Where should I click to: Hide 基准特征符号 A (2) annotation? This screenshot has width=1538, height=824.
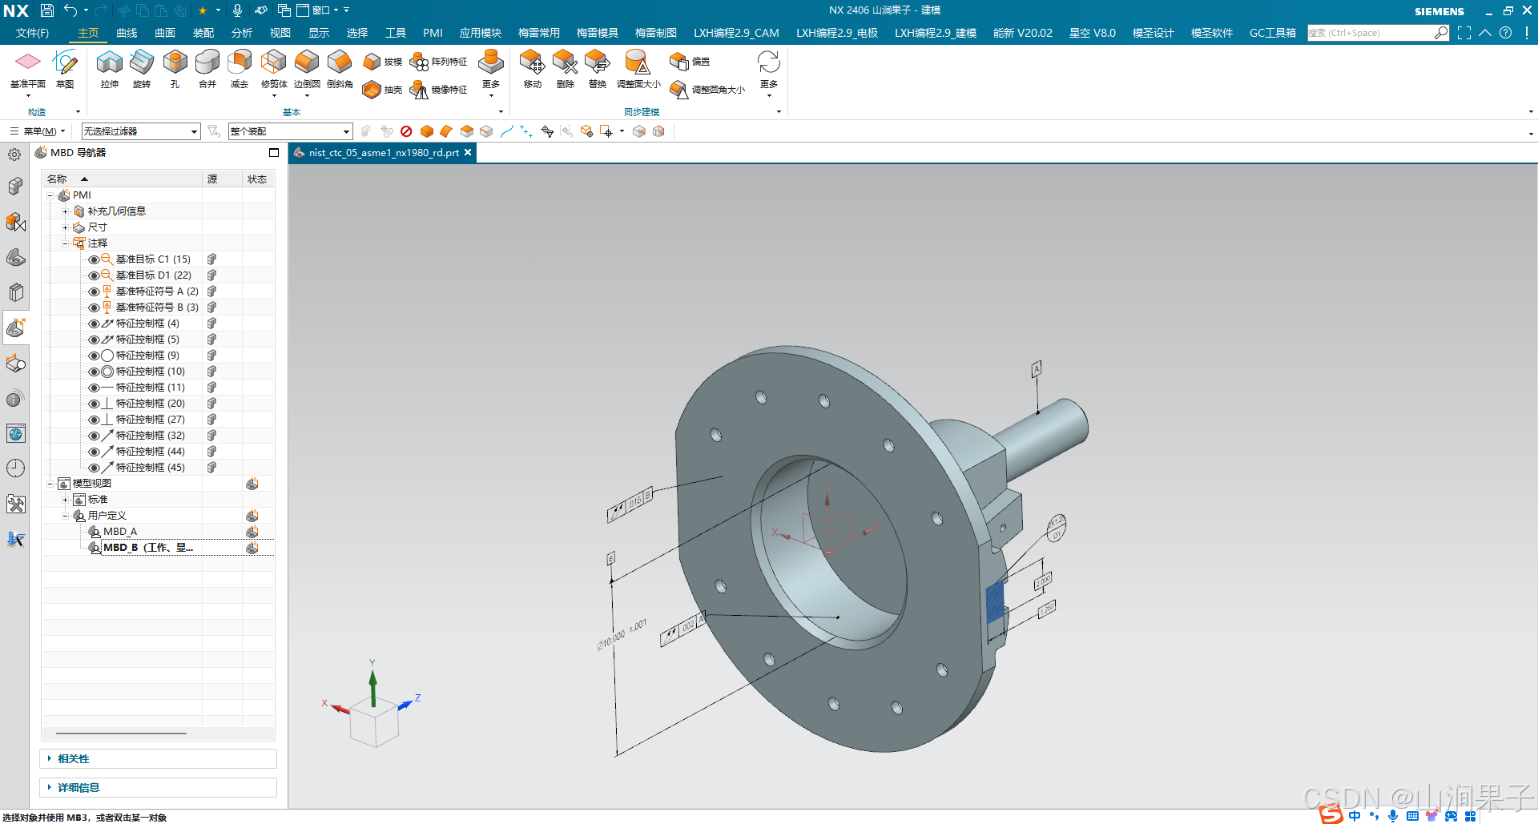94,291
